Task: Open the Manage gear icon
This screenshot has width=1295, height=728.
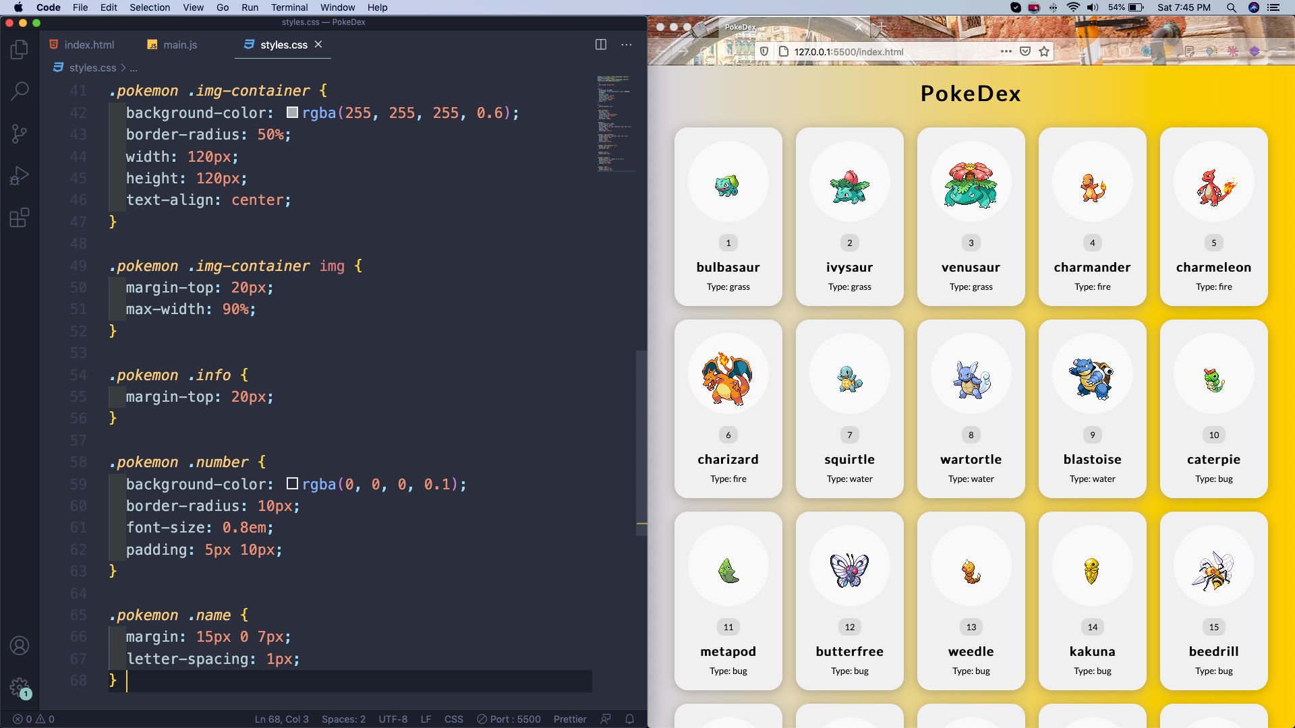Action: (x=20, y=688)
